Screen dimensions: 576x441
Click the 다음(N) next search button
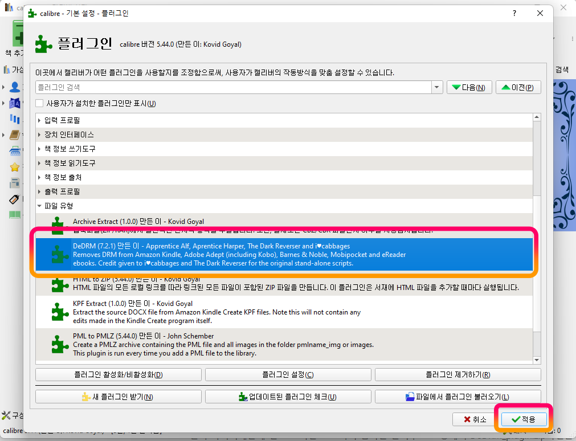pos(469,88)
